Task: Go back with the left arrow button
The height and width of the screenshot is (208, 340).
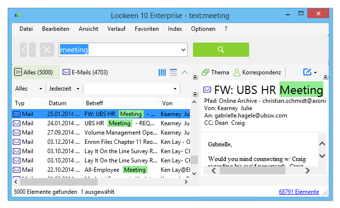Action: coord(23,50)
